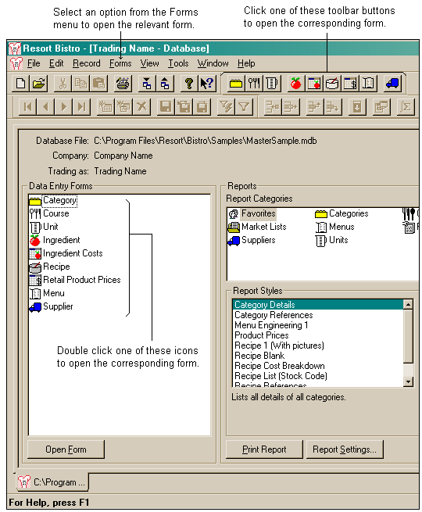Open the Forms menu

coord(120,63)
